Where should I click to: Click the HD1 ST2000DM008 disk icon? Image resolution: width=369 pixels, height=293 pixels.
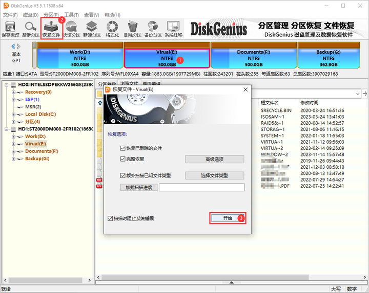[13, 129]
